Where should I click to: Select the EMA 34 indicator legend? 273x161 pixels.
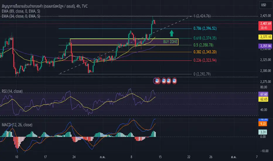coord(21,16)
